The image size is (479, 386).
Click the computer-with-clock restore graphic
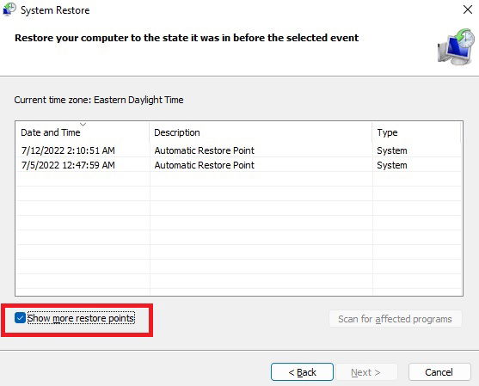click(457, 47)
